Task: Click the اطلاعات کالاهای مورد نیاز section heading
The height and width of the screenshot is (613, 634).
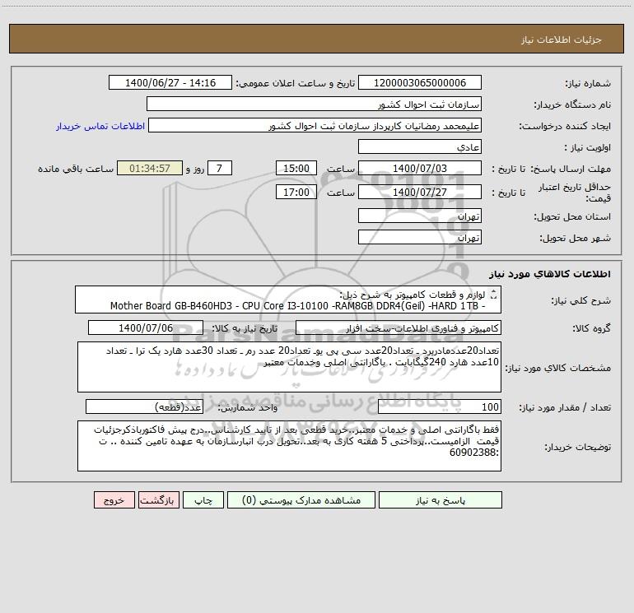Action: point(550,274)
